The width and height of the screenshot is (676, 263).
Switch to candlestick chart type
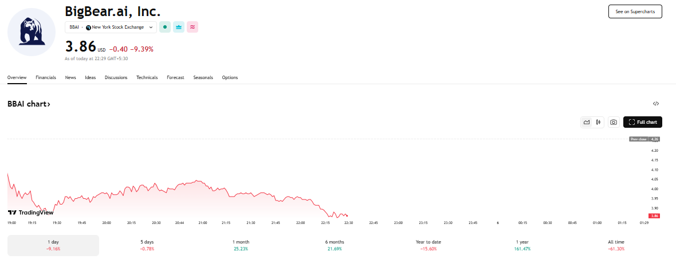[598, 122]
